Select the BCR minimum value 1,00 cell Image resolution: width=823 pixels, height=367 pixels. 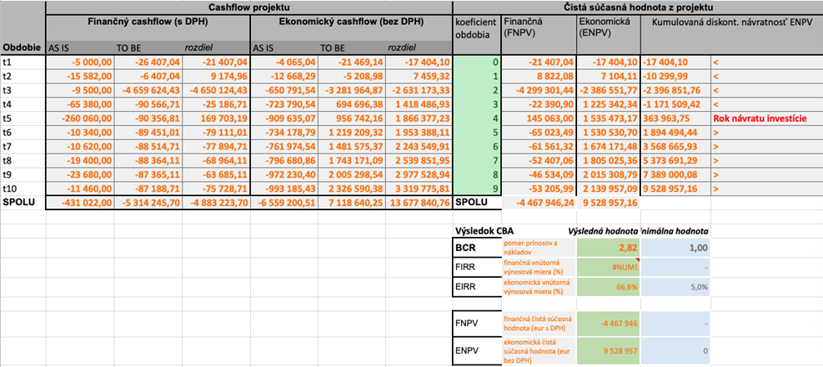[x=675, y=247]
